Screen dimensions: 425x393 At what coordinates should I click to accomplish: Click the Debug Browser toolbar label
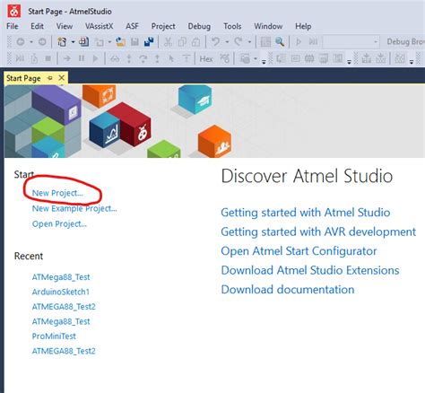tap(405, 41)
